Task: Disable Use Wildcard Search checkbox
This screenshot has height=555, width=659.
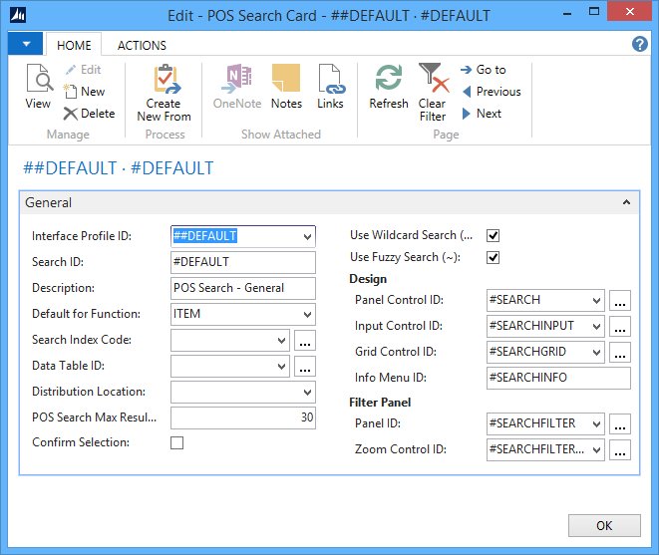Action: click(x=493, y=236)
